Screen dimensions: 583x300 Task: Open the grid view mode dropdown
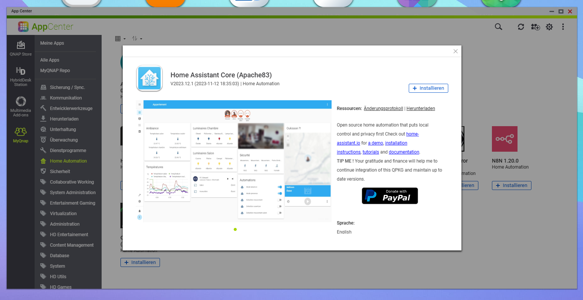(120, 39)
